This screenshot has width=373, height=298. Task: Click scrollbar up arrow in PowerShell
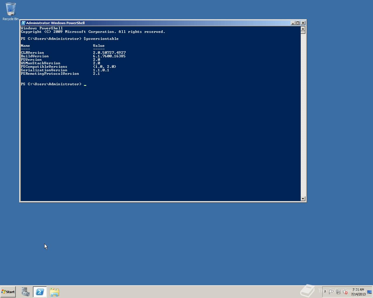[x=303, y=29]
